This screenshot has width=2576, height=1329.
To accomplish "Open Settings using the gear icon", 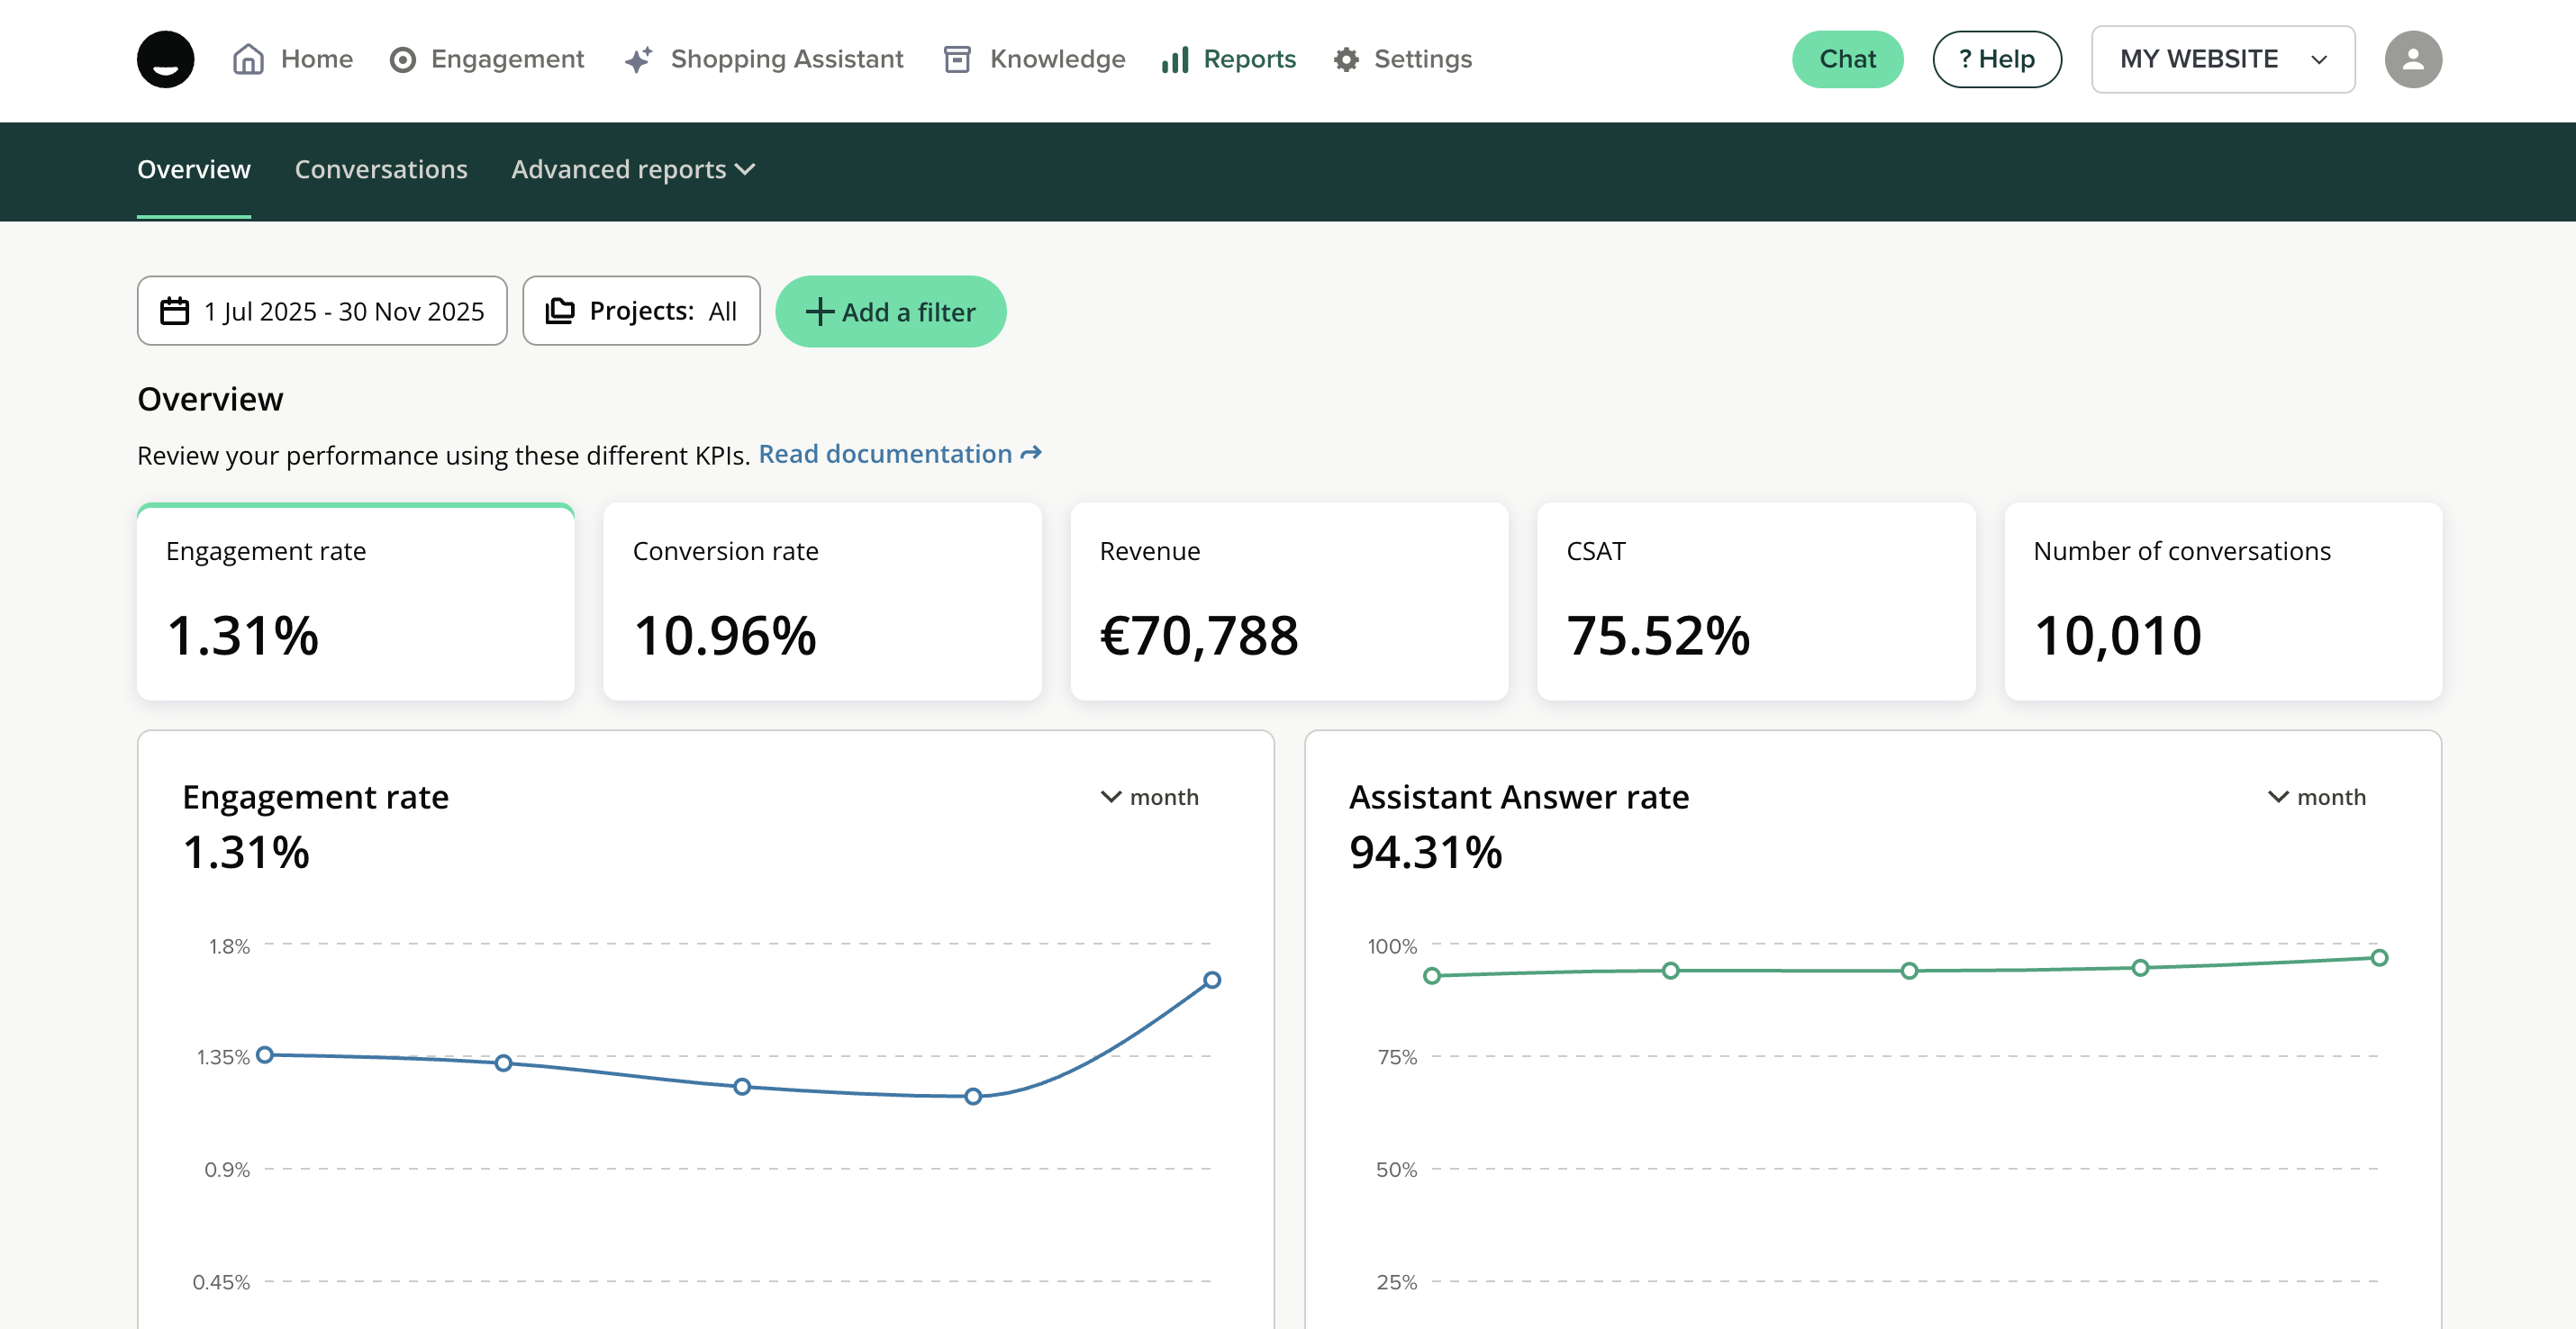I will coord(1346,60).
